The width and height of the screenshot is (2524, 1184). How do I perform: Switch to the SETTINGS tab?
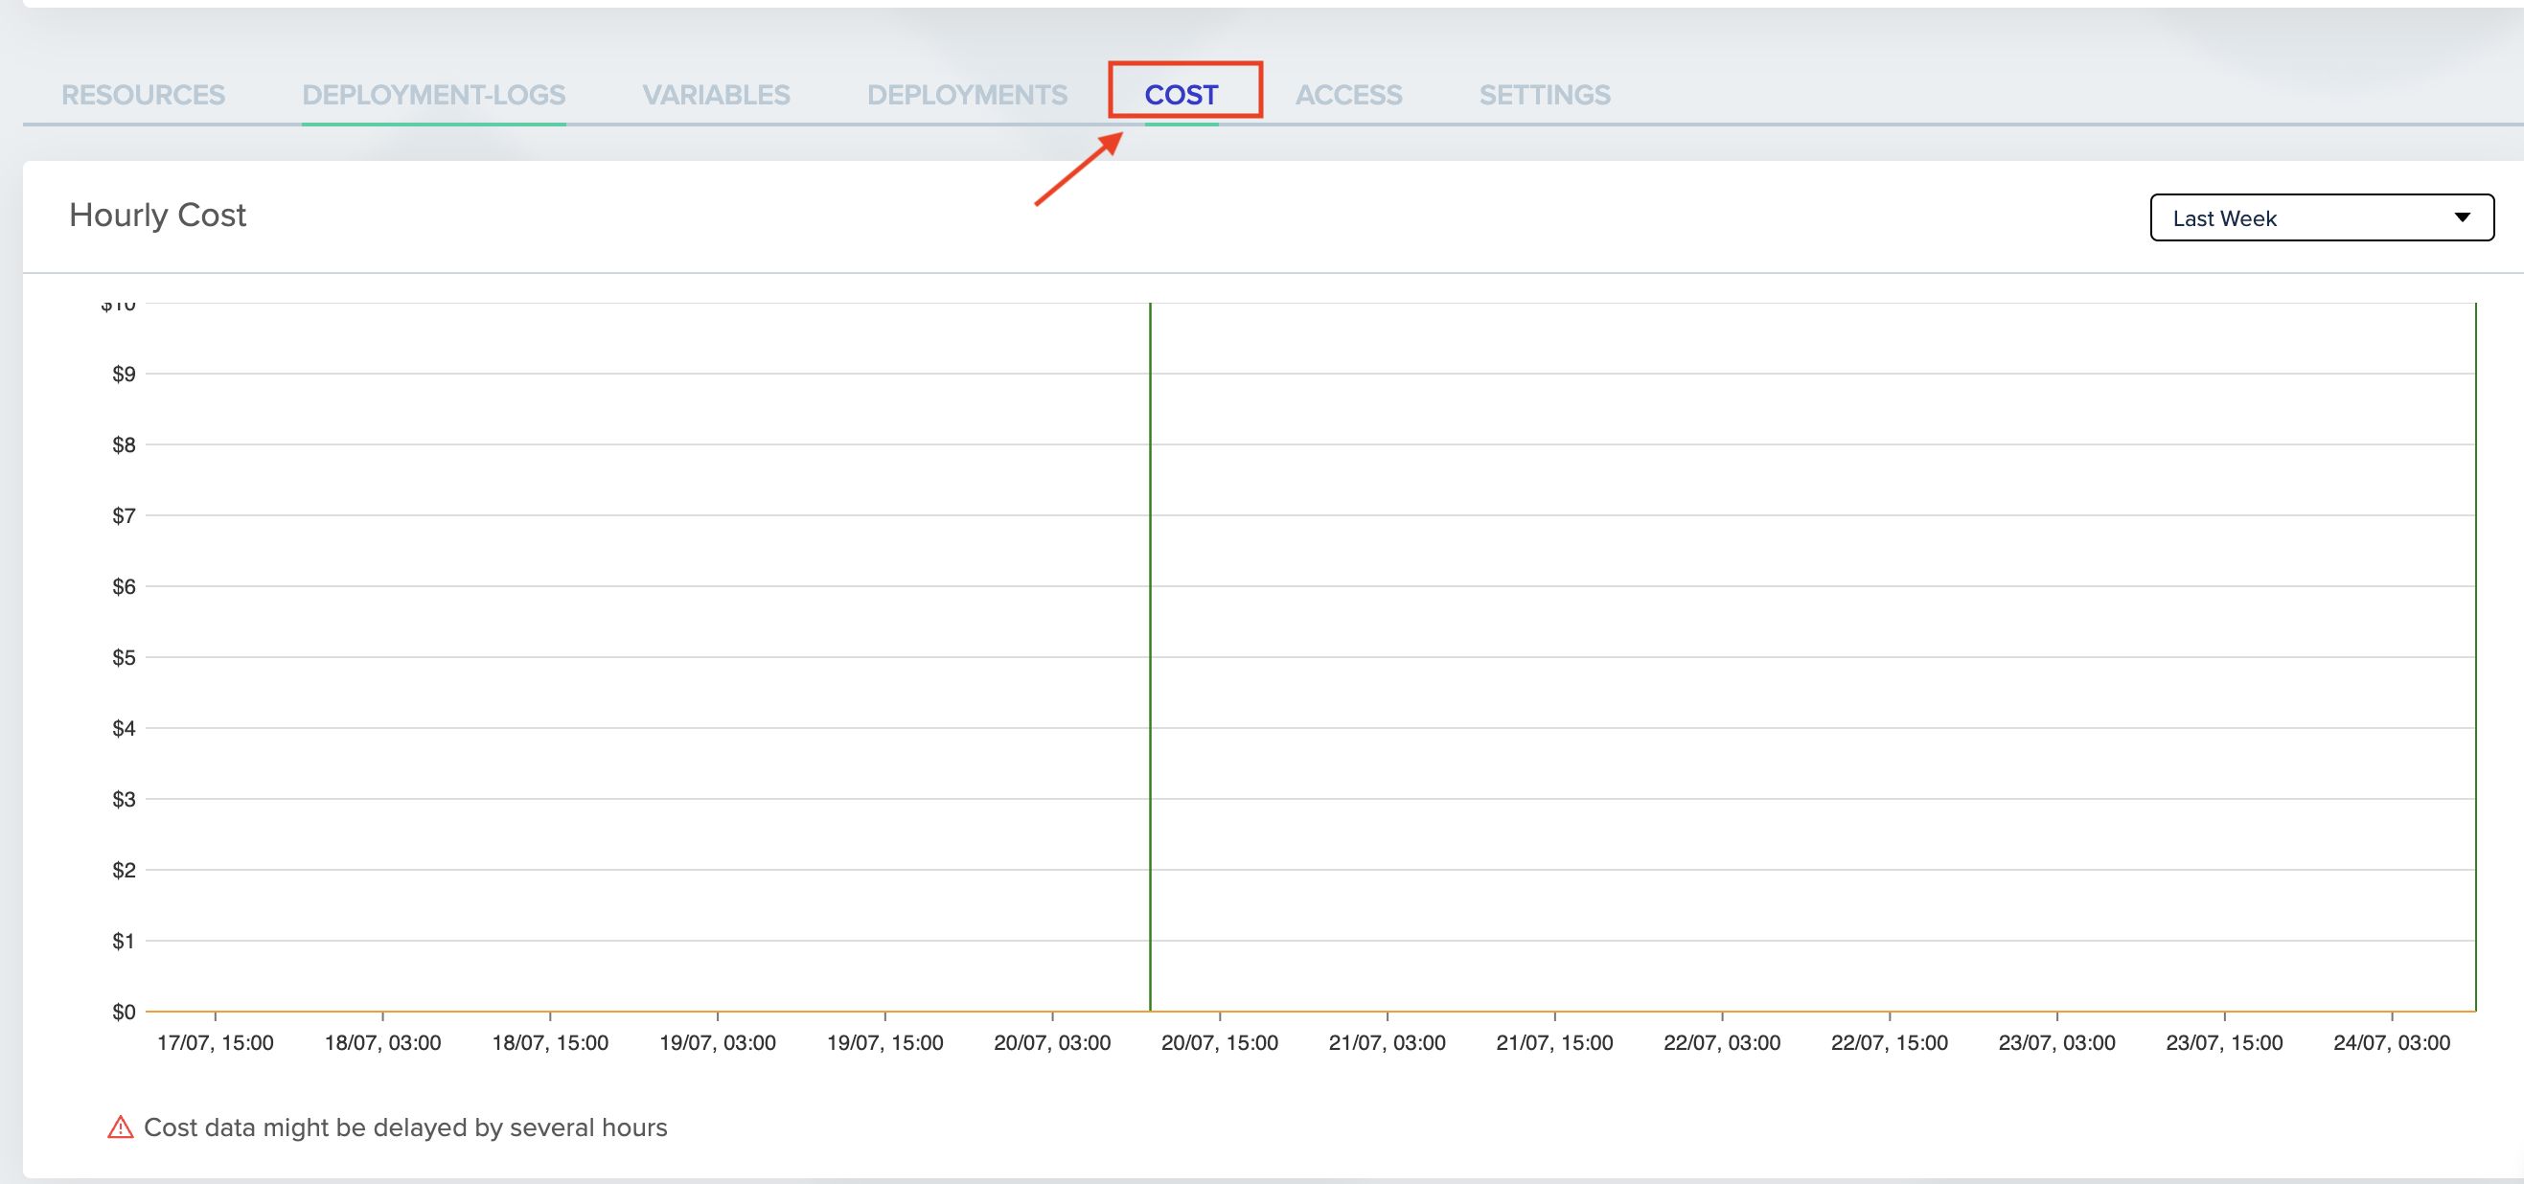click(1544, 95)
